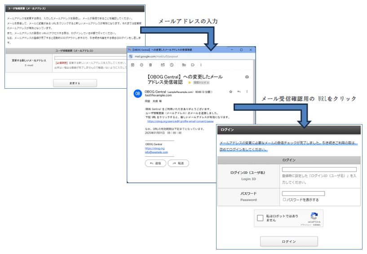Click the 転送 forward button
This screenshot has width=367, height=254.
[178, 163]
